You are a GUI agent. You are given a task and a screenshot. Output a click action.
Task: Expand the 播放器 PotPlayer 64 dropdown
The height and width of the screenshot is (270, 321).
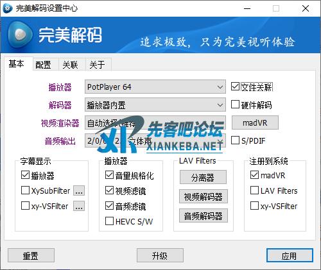pos(155,87)
